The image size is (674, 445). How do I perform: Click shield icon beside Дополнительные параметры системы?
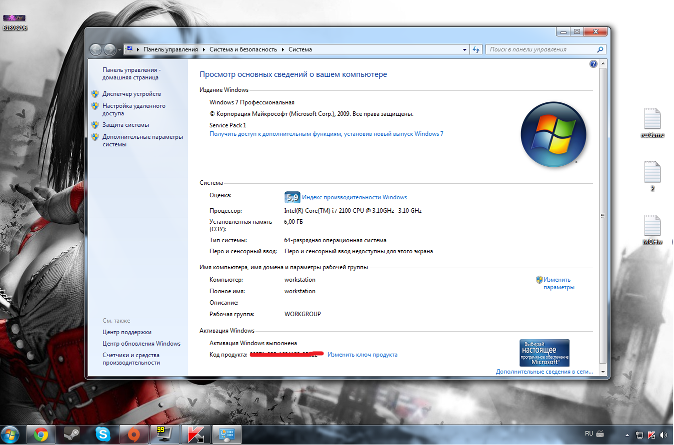(95, 137)
